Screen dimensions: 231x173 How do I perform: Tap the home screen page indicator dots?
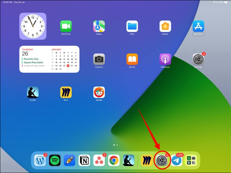(115, 145)
